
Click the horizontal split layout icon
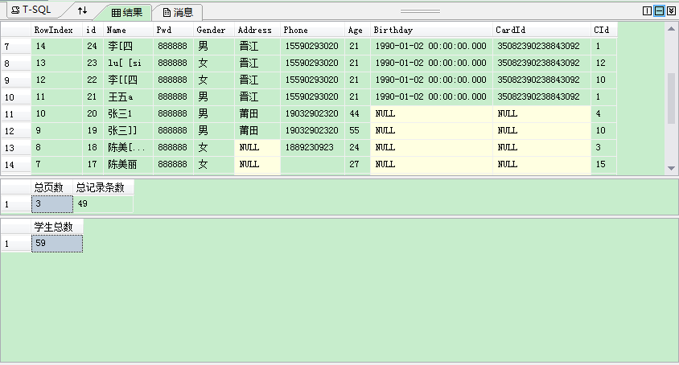click(x=659, y=10)
